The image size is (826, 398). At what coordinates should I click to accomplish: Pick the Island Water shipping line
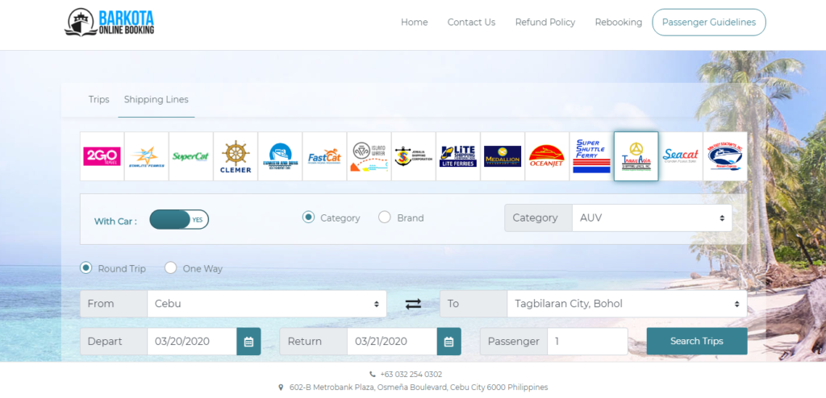(369, 156)
